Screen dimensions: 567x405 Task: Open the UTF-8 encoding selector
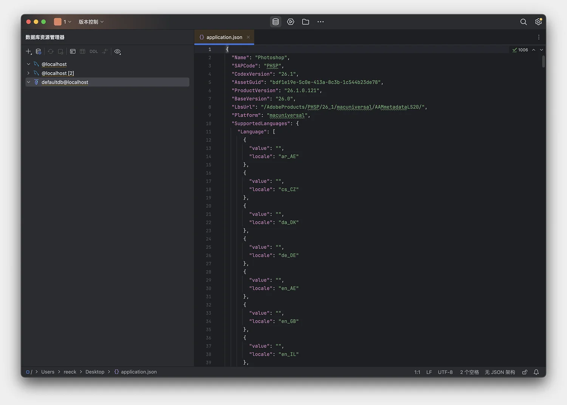pyautogui.click(x=445, y=372)
